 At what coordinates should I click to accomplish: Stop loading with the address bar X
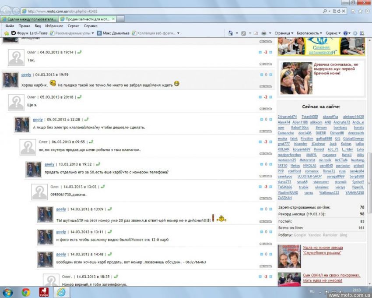pyautogui.click(x=343, y=11)
